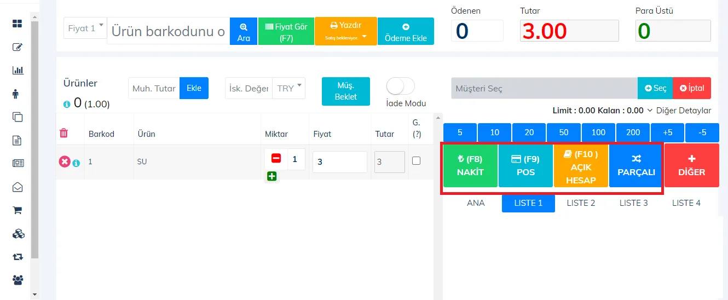The width and height of the screenshot is (728, 300).
Task: Choose the PARÇALI split payment button
Action: click(x=635, y=166)
